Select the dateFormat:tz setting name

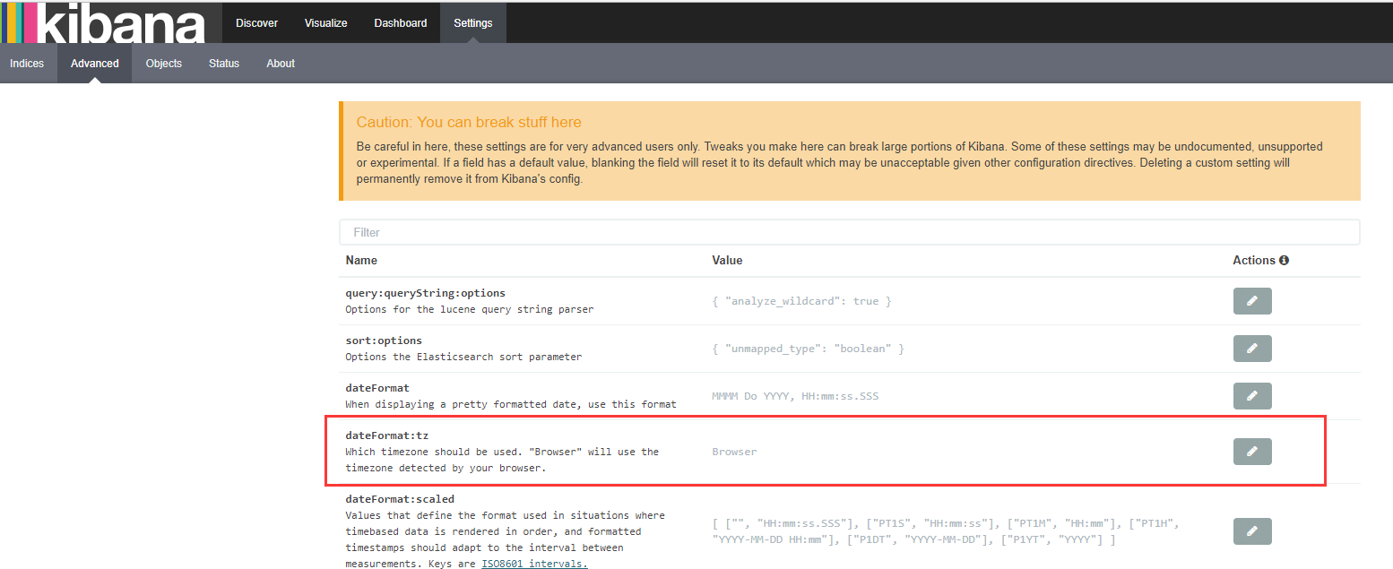pyautogui.click(x=387, y=435)
